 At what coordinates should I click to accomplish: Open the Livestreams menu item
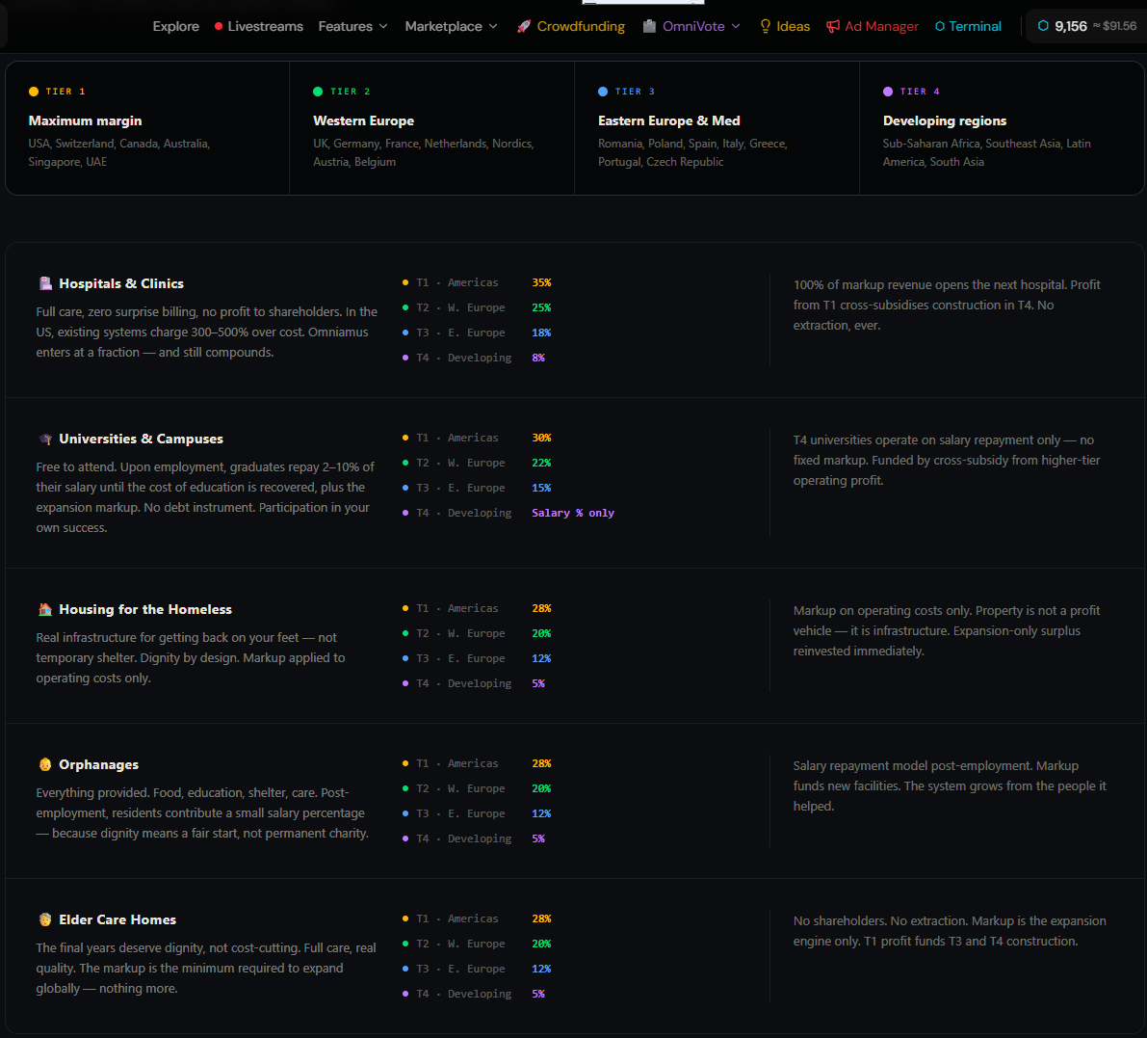[266, 26]
